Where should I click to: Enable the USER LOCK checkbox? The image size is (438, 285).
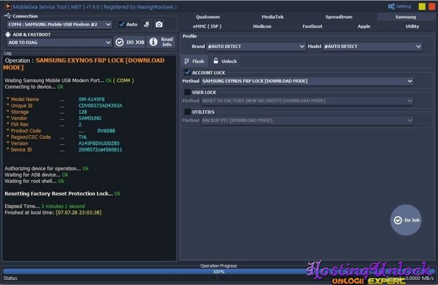point(187,92)
